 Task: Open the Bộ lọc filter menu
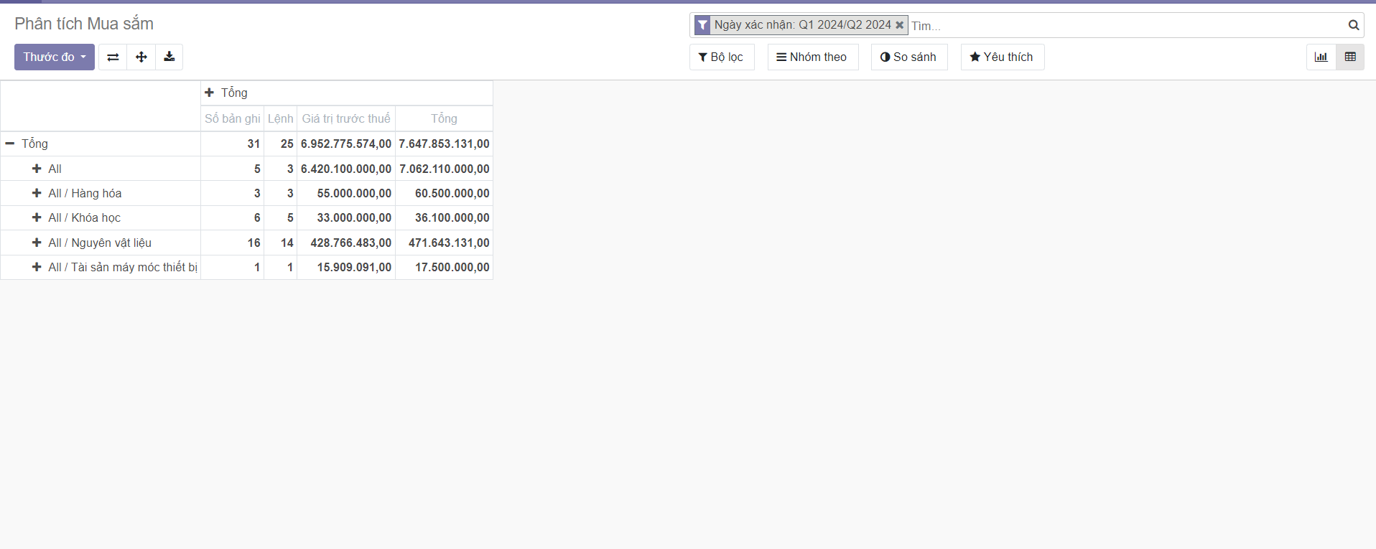[721, 57]
